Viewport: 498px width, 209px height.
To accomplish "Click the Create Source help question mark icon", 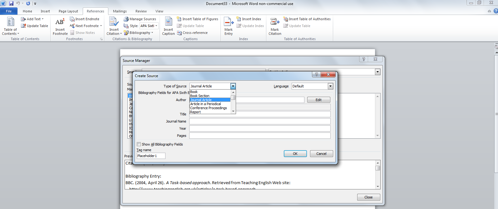I will pyautogui.click(x=316, y=74).
